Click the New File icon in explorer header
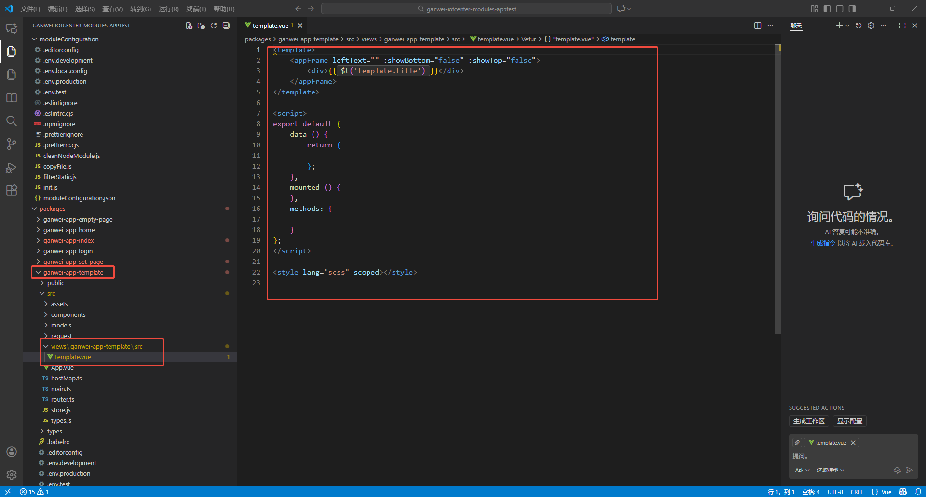This screenshot has height=497, width=926. pos(189,26)
